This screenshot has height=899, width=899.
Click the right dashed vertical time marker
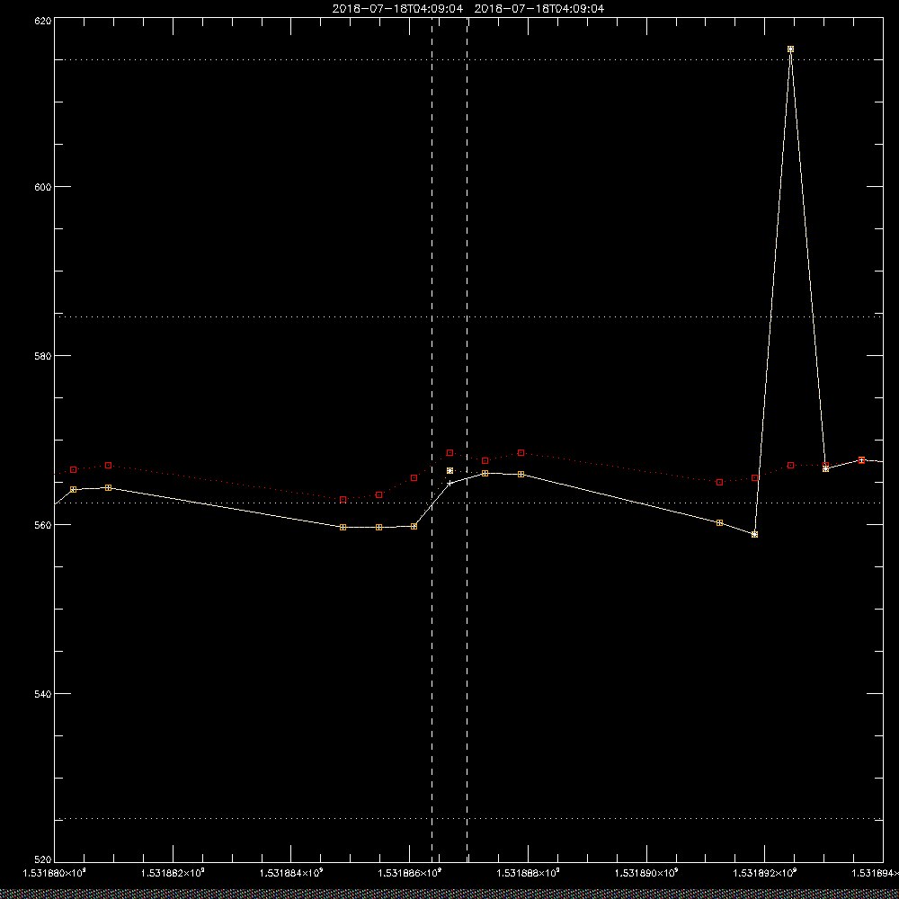click(x=467, y=441)
